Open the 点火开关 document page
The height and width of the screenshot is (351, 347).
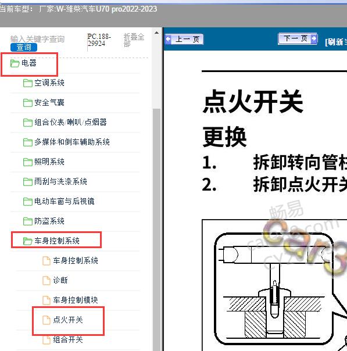click(x=68, y=320)
